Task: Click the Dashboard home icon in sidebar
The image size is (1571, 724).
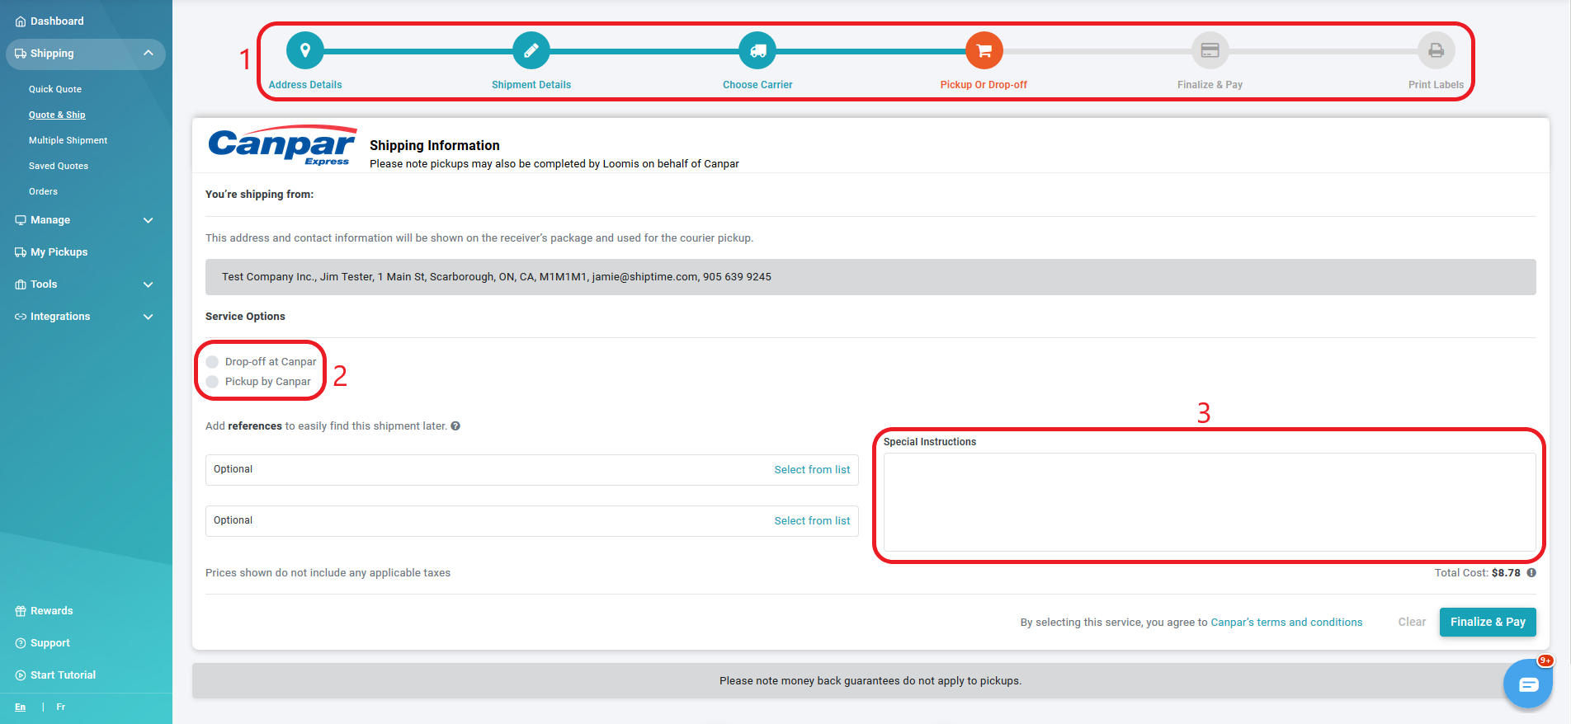Action: [x=21, y=21]
